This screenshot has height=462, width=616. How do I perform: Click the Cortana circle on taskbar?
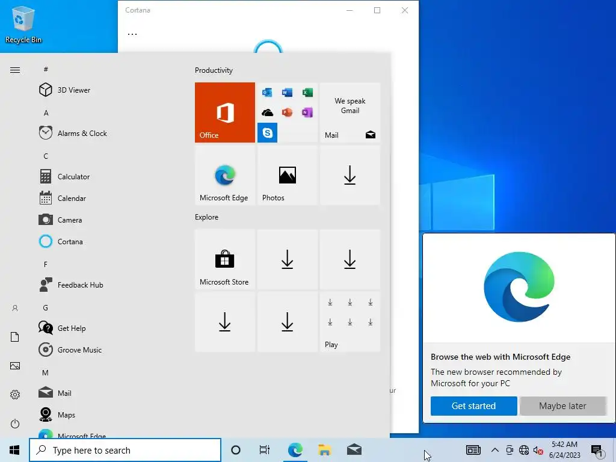tap(236, 450)
